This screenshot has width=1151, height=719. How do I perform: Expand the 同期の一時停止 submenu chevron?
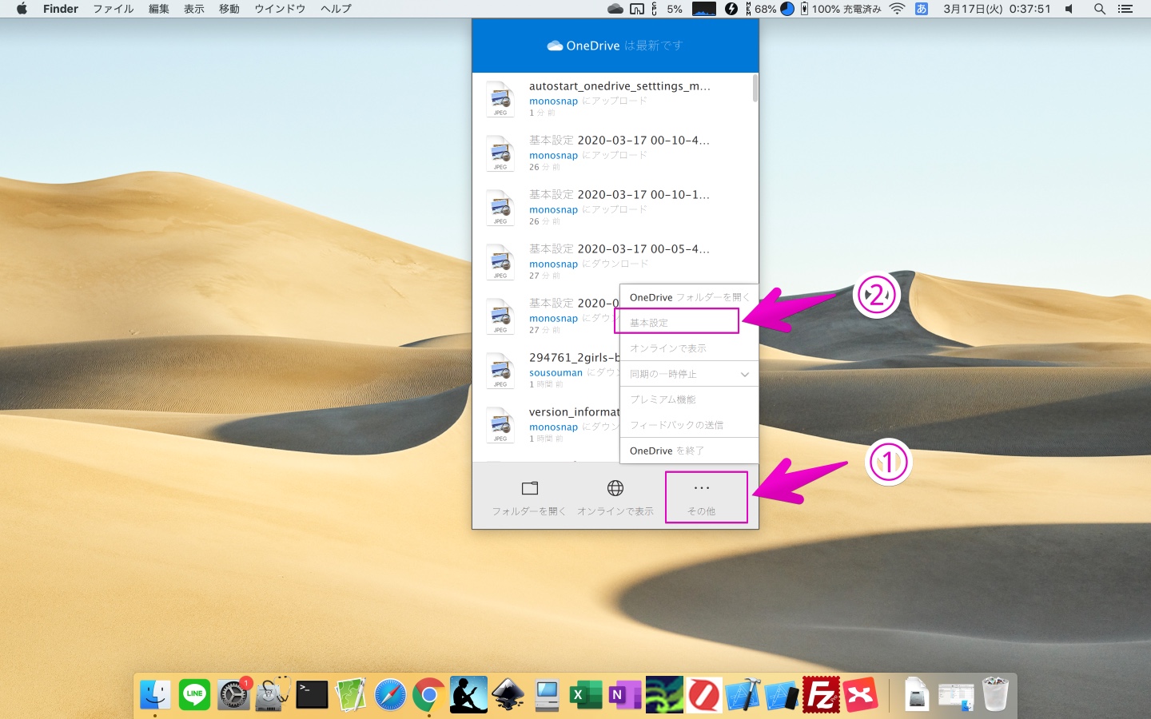(x=744, y=374)
